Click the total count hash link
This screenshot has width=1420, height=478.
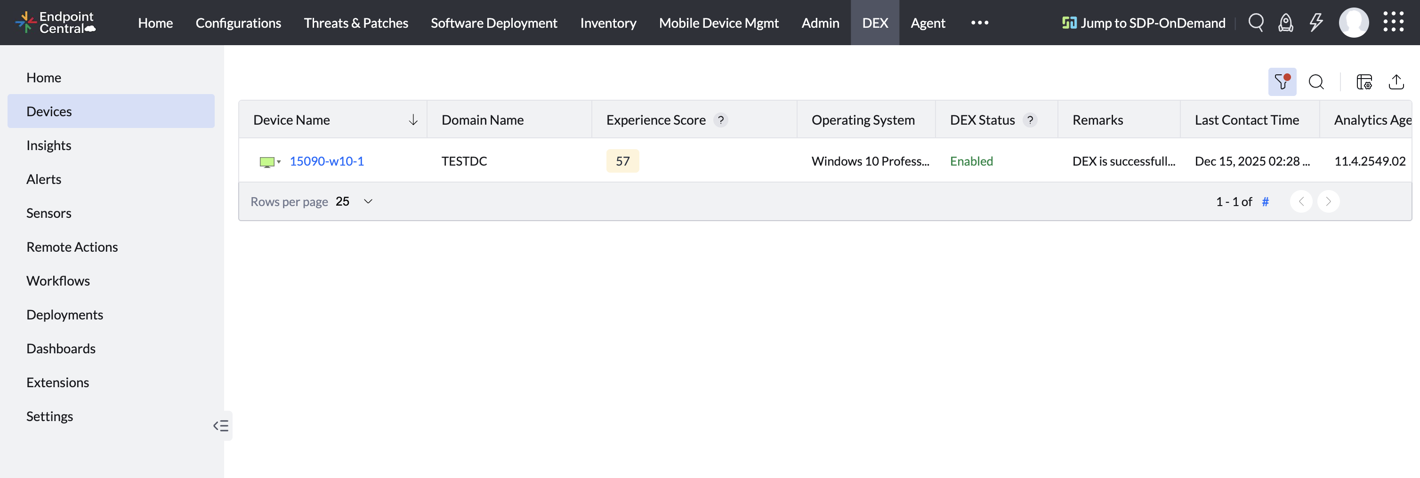pyautogui.click(x=1265, y=201)
